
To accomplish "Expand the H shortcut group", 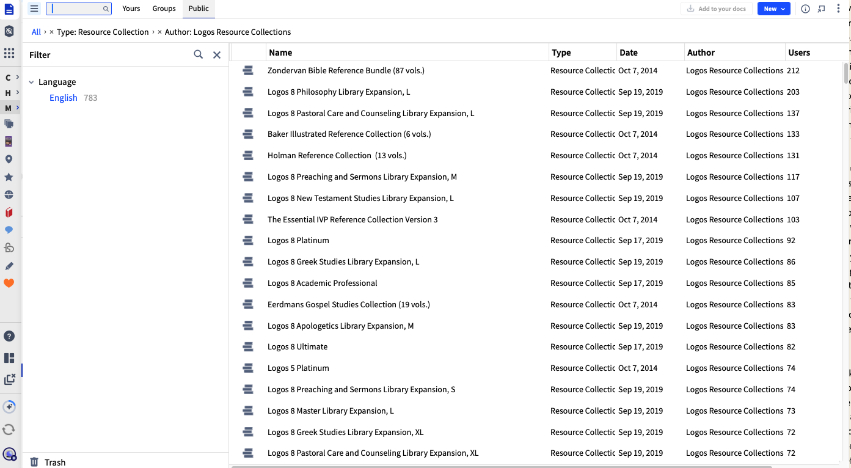I will coord(12,92).
